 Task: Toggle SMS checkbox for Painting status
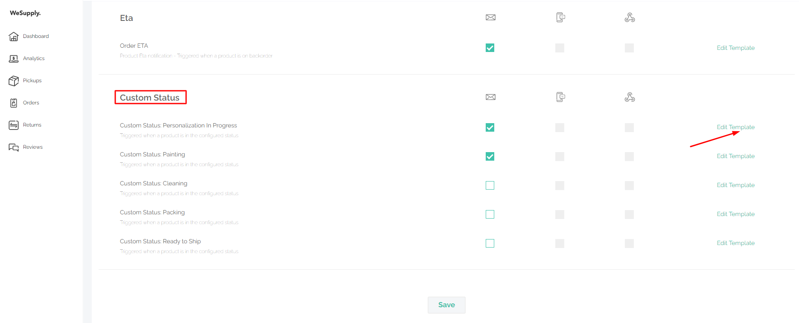coord(560,156)
